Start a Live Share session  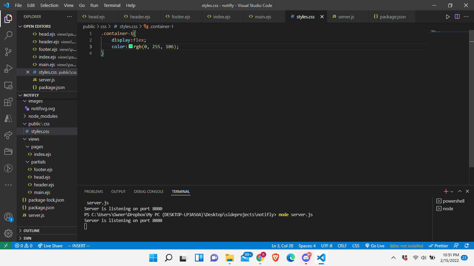tap(50, 246)
